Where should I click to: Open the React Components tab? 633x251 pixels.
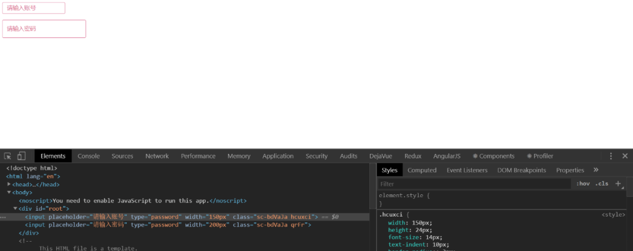coord(494,156)
